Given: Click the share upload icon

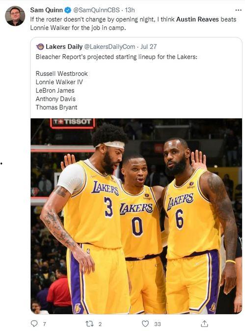Looking at the screenshot, I should [x=204, y=324].
